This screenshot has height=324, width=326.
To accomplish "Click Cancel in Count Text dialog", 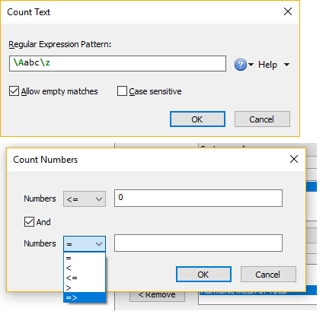I will pos(262,119).
